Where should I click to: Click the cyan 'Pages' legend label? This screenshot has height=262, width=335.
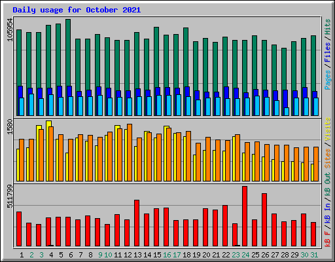pos(327,80)
